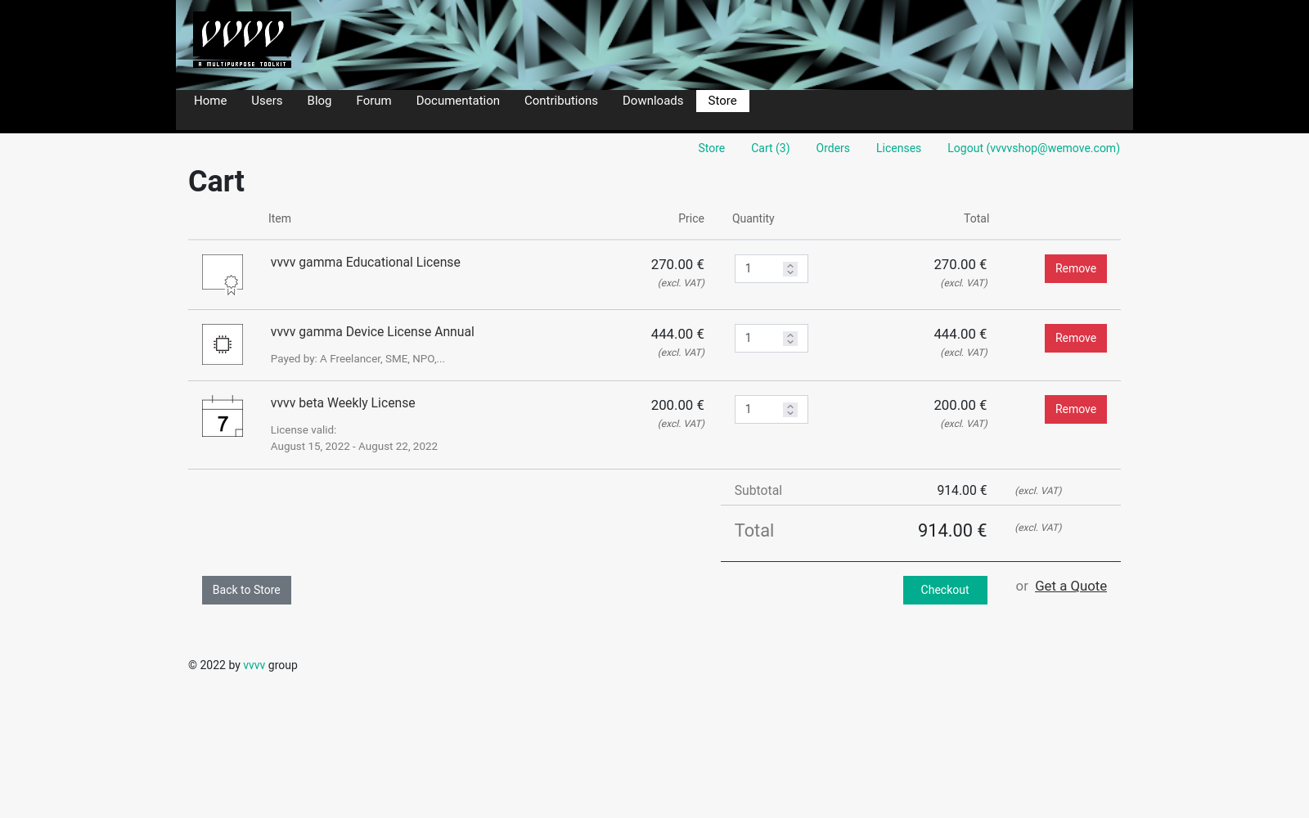Proceed with the Checkout button
This screenshot has height=818, width=1309.
(944, 590)
